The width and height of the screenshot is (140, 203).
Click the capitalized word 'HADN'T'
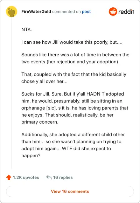tap(96, 94)
